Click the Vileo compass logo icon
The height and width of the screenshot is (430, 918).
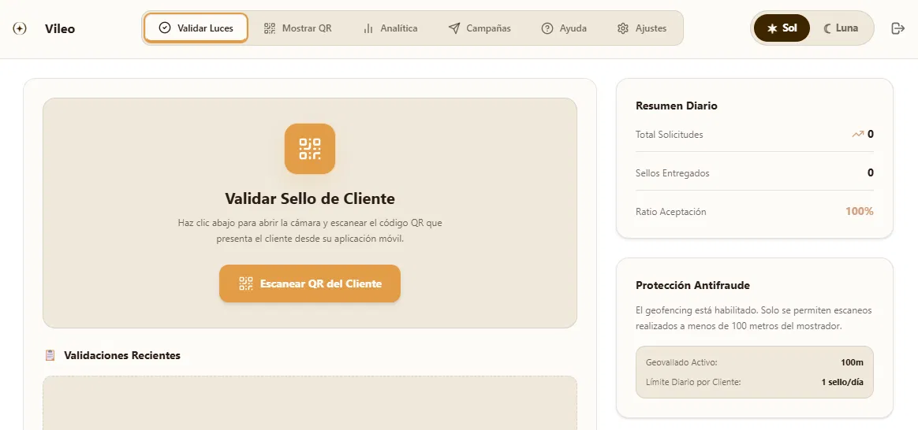click(19, 28)
